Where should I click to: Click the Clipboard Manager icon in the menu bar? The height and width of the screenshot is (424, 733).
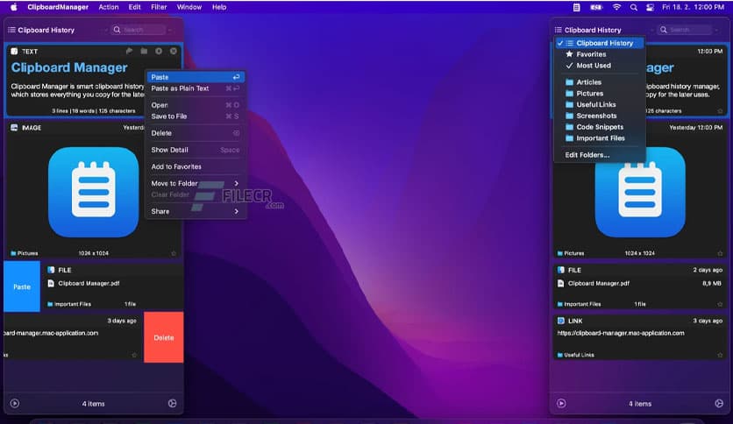point(577,7)
